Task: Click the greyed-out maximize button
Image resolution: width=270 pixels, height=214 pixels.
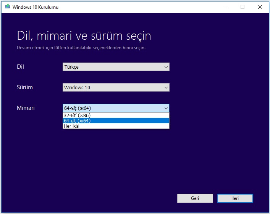Action: (x=242, y=7)
